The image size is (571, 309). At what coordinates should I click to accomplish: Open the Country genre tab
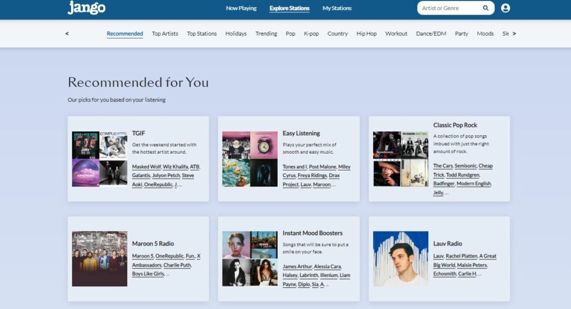pyautogui.click(x=337, y=33)
